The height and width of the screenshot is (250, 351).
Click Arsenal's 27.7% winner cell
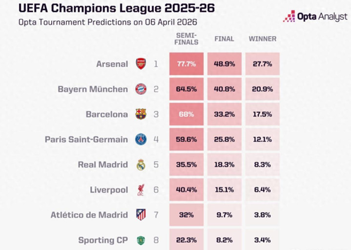(x=263, y=64)
